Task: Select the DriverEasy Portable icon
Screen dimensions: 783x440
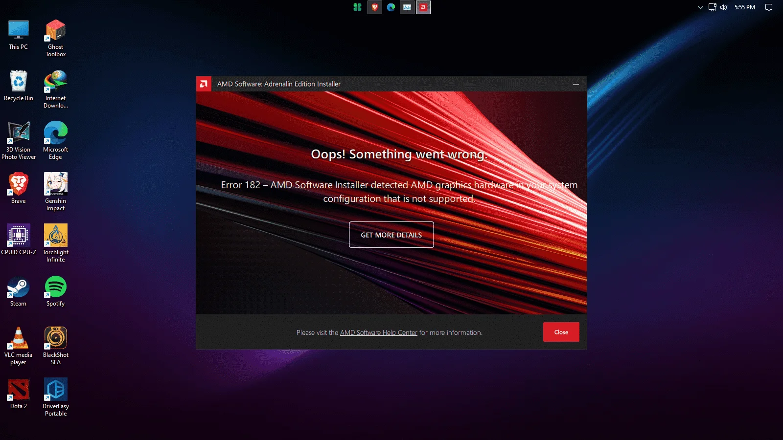Action: [x=56, y=397]
